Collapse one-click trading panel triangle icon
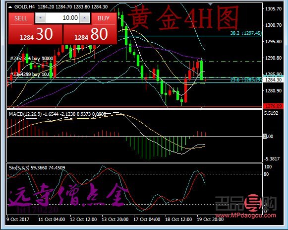Viewport: 288px width, 230px height. tap(10, 7)
